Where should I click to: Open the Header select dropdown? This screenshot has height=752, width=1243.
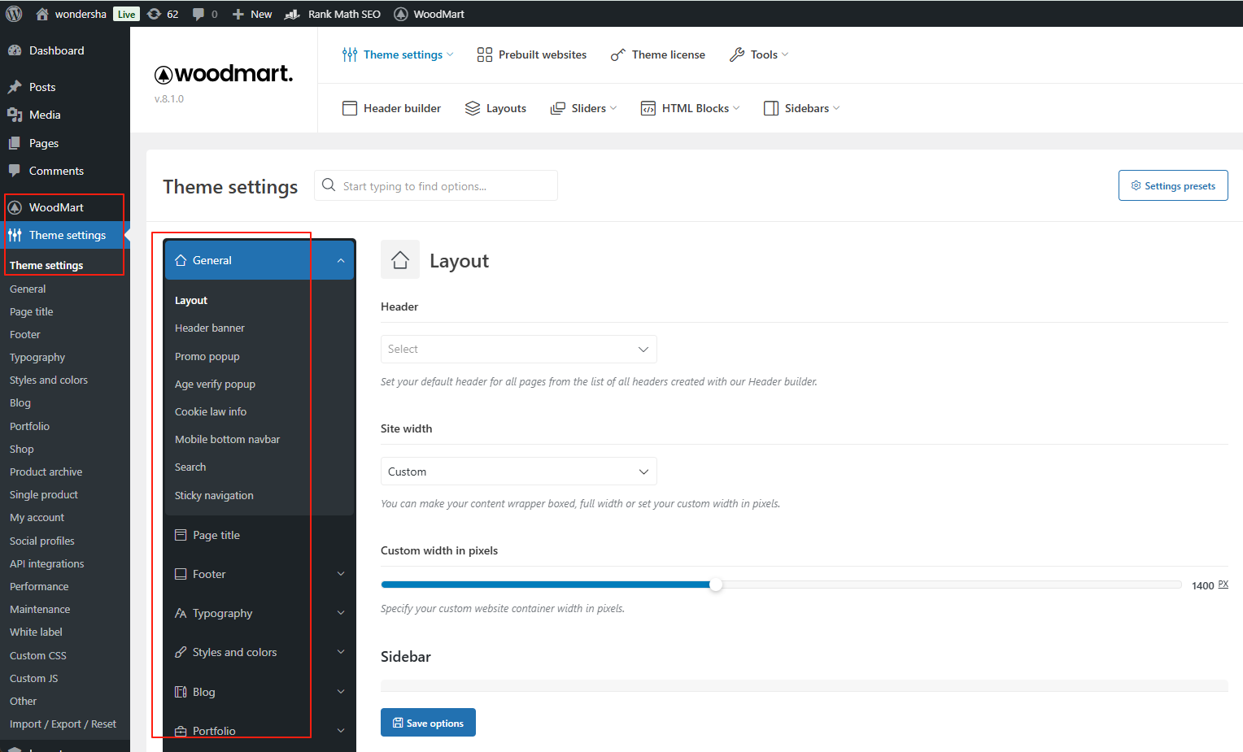click(518, 349)
